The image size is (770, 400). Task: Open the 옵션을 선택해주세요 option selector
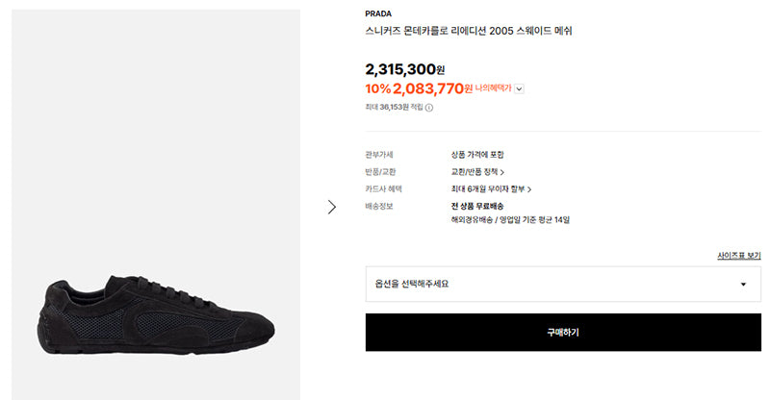563,285
